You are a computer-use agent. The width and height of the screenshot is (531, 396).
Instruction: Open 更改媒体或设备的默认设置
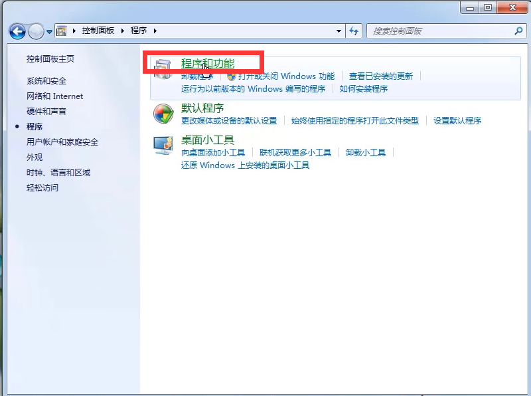[x=229, y=121]
